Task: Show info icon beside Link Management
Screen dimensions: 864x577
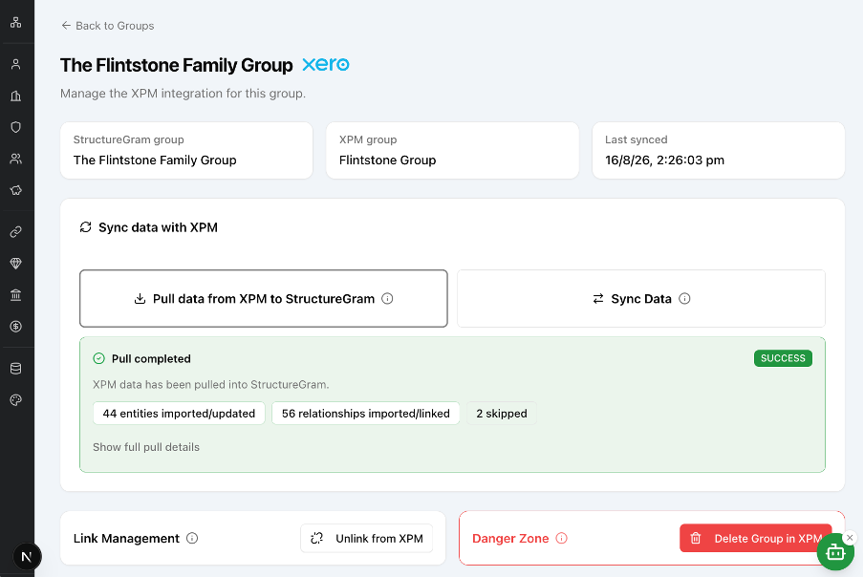Action: click(x=192, y=538)
